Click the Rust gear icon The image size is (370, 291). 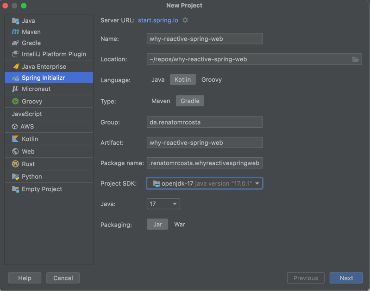tap(15, 164)
